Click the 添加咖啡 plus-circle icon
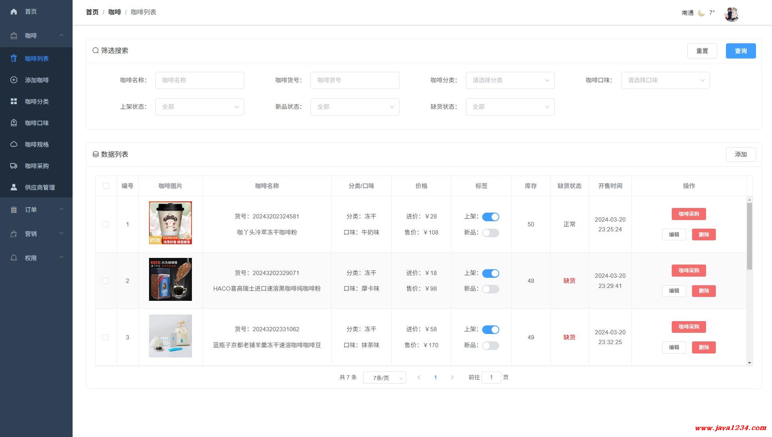The width and height of the screenshot is (772, 437). click(x=14, y=80)
